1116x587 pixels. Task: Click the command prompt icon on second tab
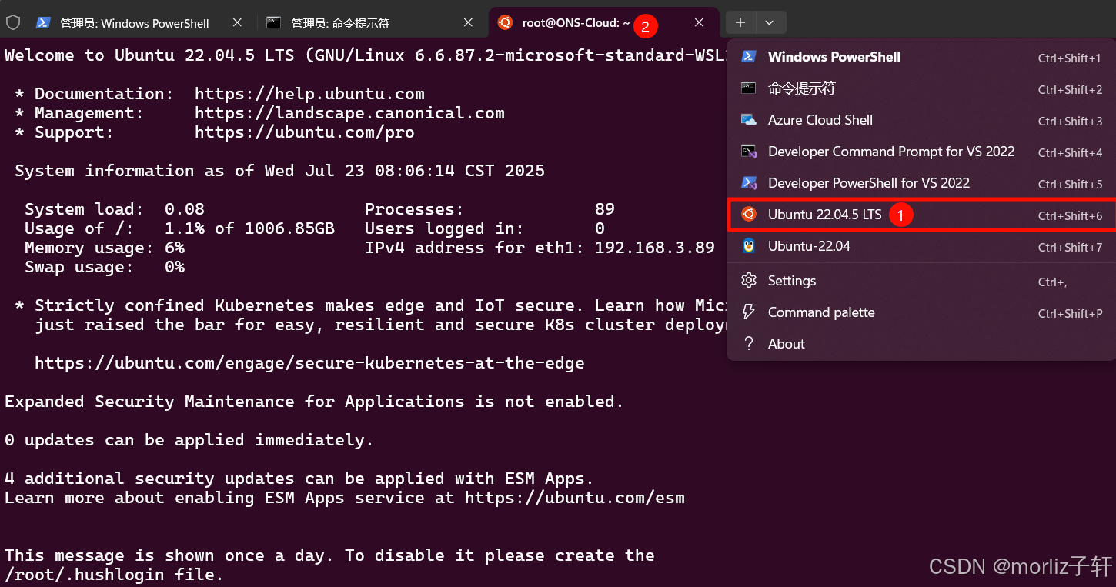[x=273, y=23]
